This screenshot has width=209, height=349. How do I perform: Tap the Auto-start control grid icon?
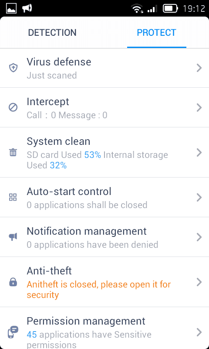click(13, 197)
